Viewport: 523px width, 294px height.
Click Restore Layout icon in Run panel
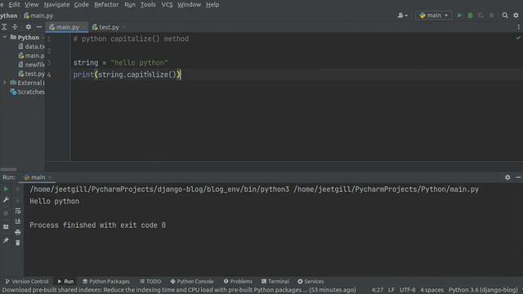coord(6,227)
